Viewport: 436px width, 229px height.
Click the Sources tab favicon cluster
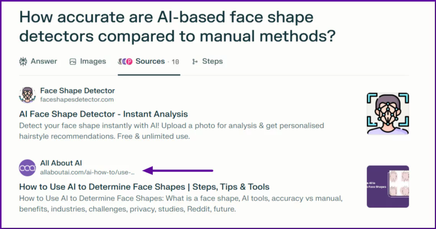click(125, 62)
